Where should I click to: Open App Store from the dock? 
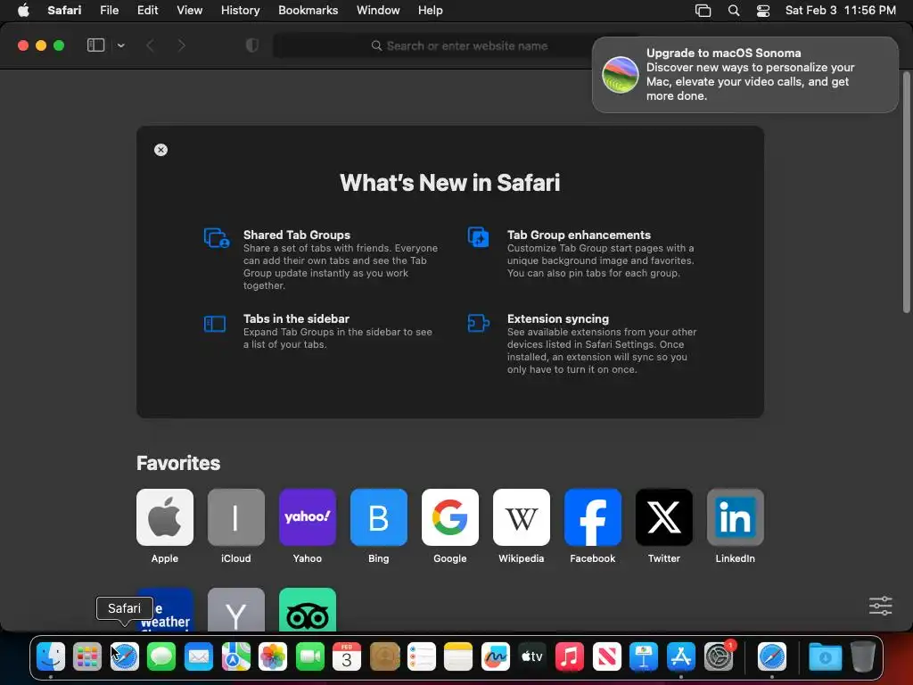click(680, 657)
